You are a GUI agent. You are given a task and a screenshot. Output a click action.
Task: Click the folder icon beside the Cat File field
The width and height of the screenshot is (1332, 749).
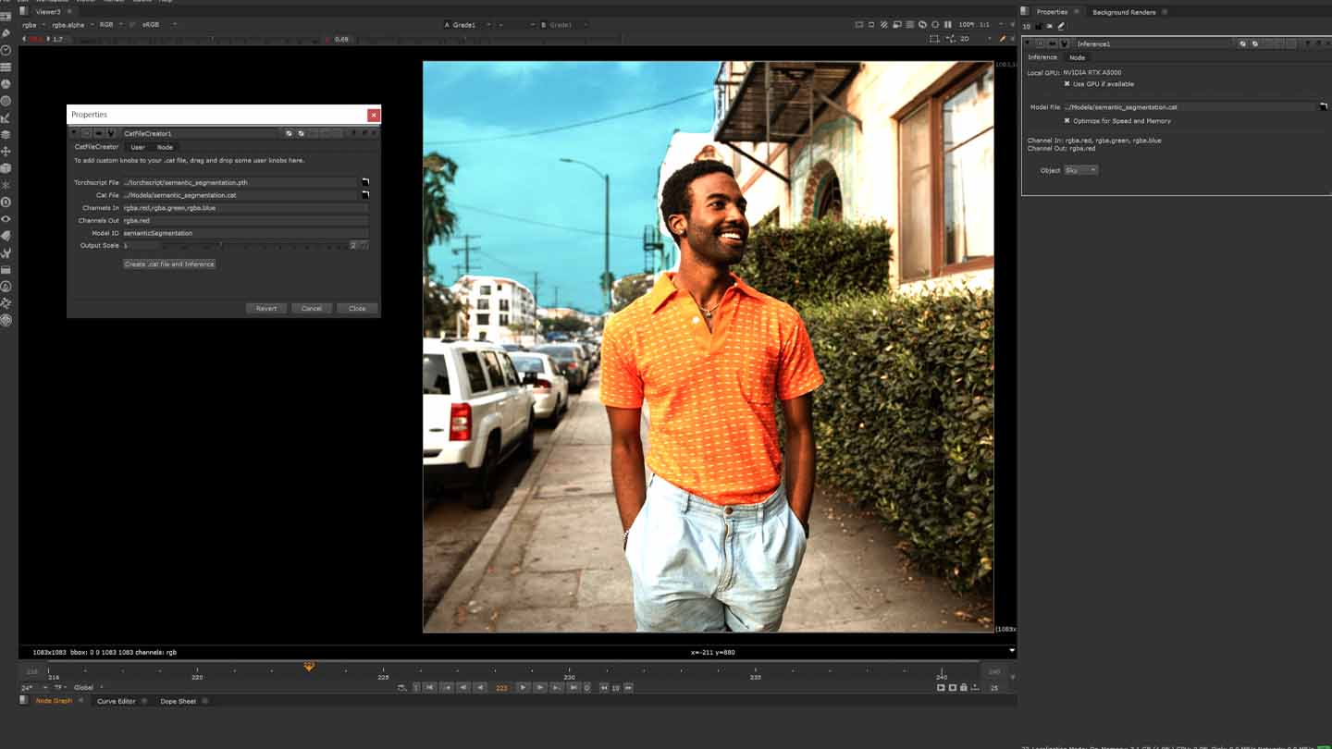coord(364,194)
